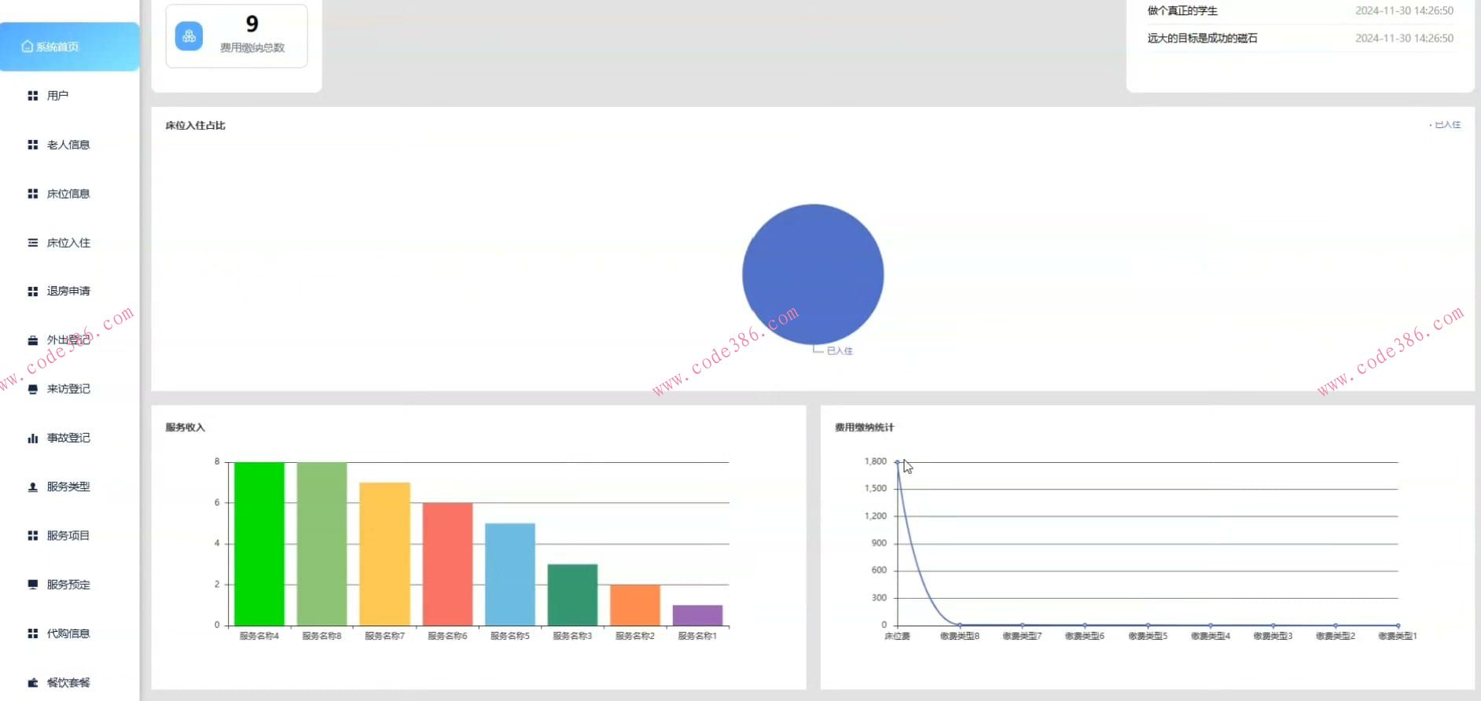Click the orange bar for 服务名称2

[635, 605]
